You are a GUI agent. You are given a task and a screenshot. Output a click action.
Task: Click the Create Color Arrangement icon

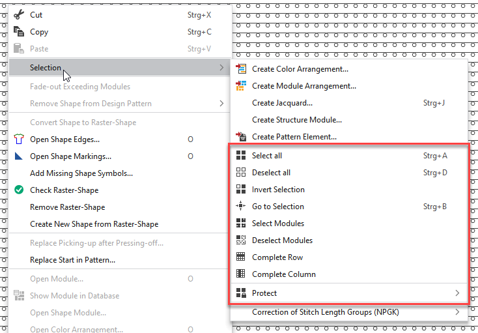tap(241, 68)
